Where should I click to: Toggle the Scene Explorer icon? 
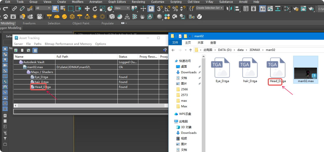click(246, 9)
